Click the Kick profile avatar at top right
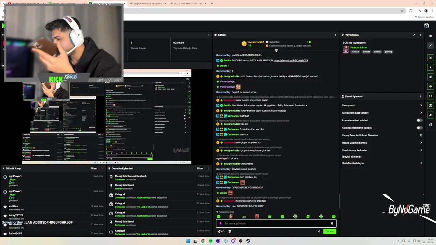 point(426,26)
